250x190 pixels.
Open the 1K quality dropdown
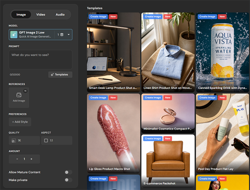pyautogui.click(x=24, y=141)
